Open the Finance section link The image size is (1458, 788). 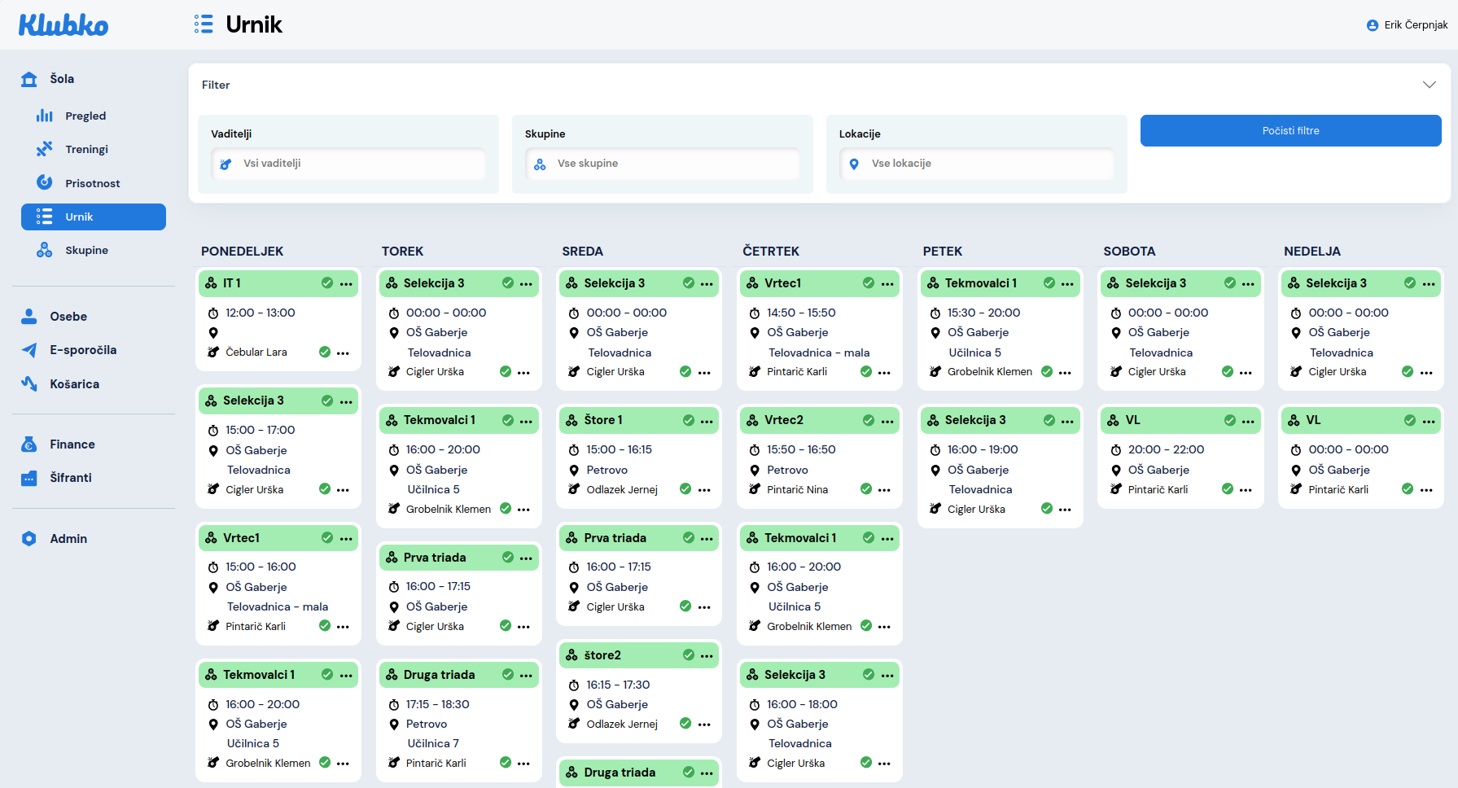pos(72,444)
